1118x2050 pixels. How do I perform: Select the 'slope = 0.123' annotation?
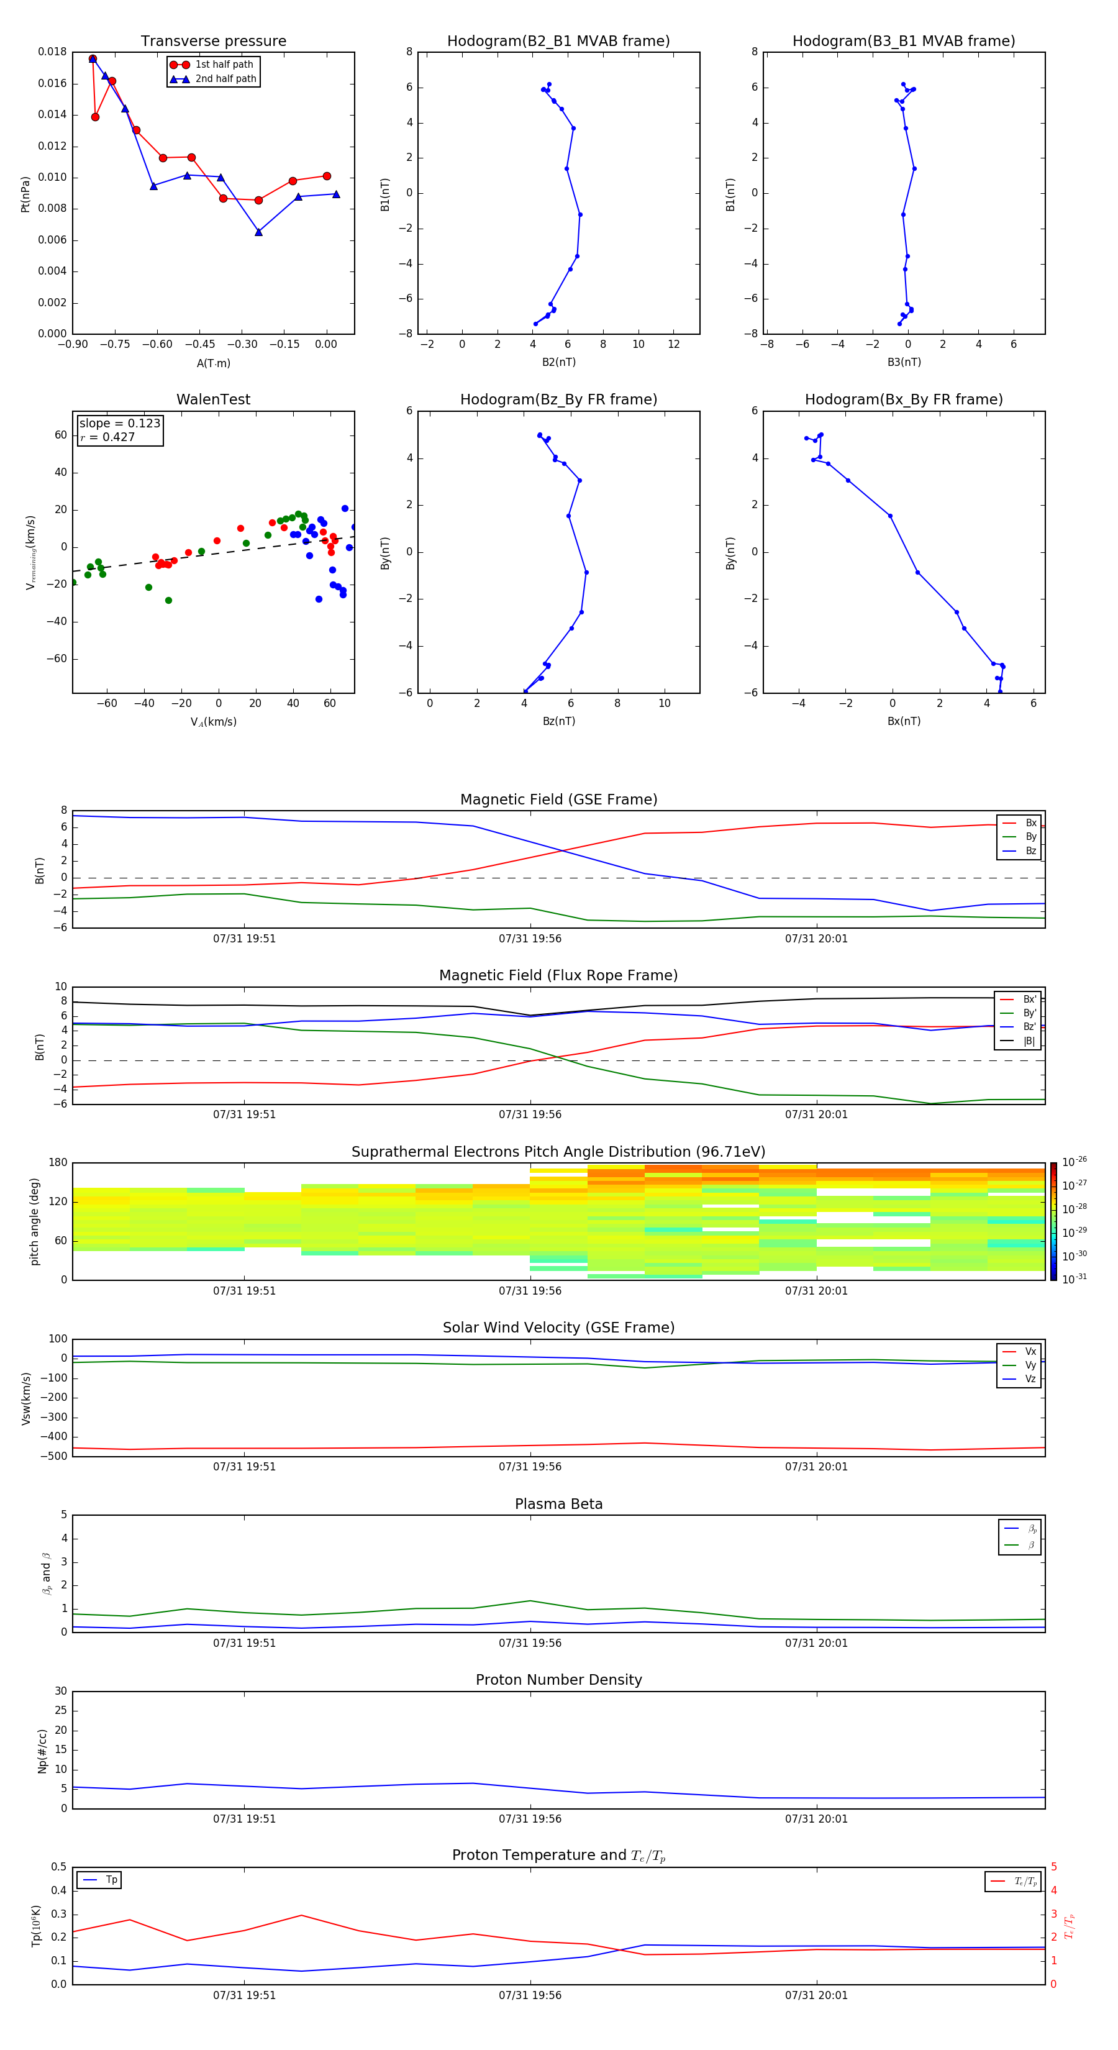click(119, 424)
